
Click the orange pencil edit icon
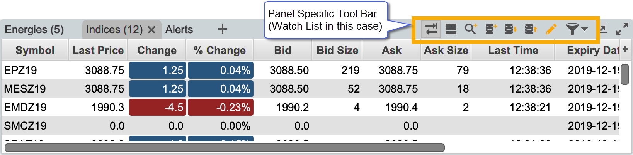coord(551,29)
